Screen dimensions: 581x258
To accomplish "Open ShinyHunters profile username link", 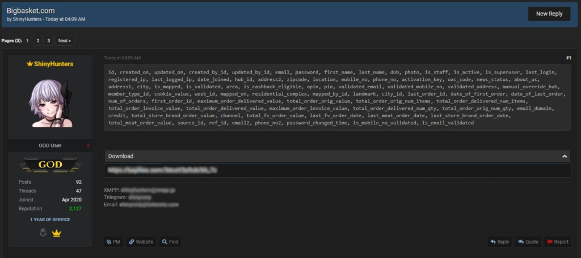I will tap(53, 64).
